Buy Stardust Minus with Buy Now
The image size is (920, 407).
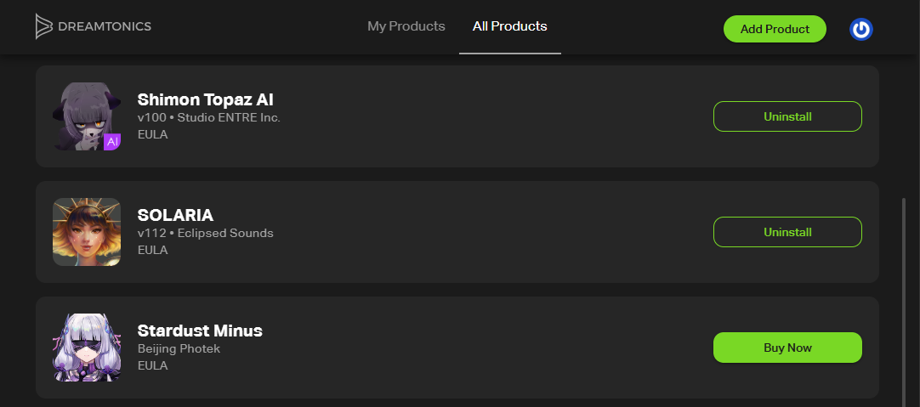tap(787, 348)
